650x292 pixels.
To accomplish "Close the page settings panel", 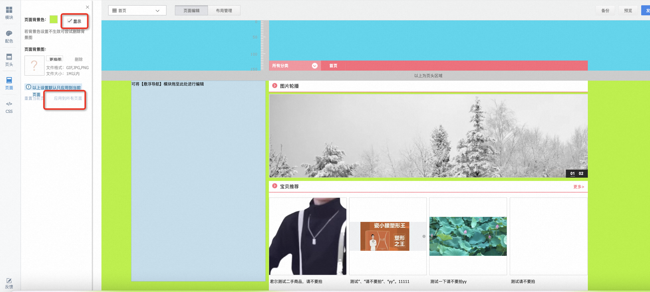I will (87, 7).
